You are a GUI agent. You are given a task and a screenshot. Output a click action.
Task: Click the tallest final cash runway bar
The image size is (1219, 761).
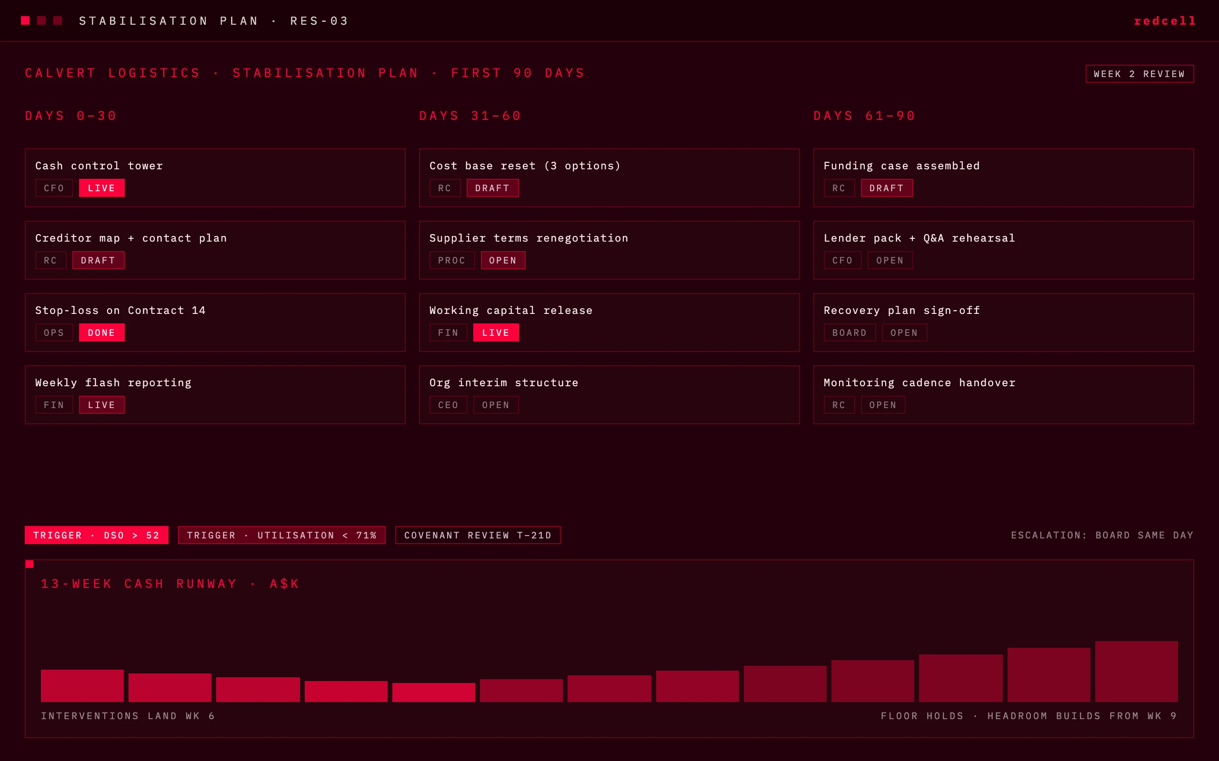point(1137,672)
